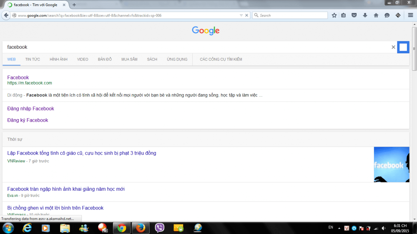Click the Thời sự section heading
Viewport: 417px width, 234px height.
click(x=15, y=139)
